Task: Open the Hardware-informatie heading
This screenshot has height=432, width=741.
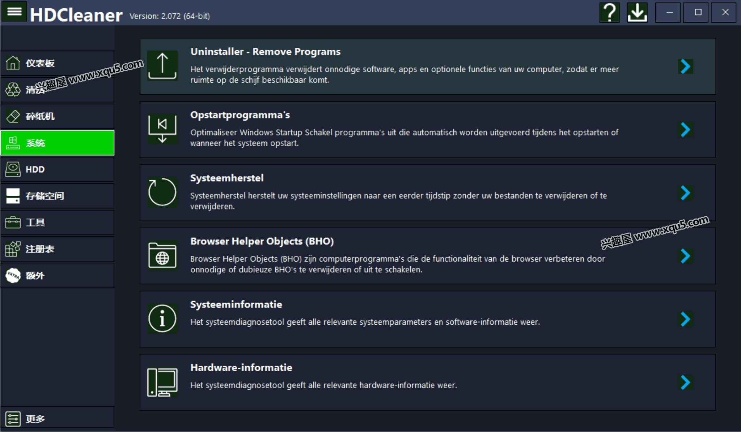Action: 241,368
